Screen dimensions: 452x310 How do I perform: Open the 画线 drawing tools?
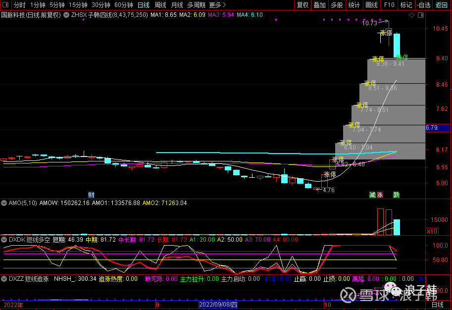(371, 5)
